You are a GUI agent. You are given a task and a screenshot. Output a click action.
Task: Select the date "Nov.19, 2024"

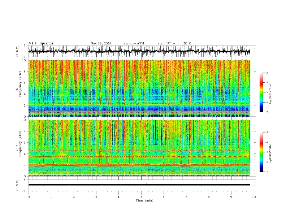click(101, 43)
